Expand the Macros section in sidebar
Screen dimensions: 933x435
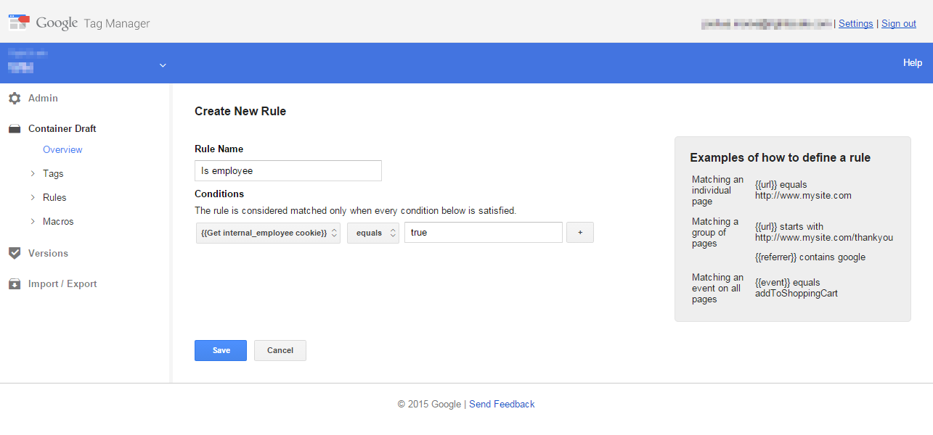33,221
